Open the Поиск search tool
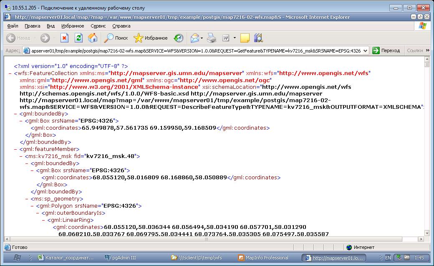The width and height of the screenshot is (434, 266). click(116, 38)
